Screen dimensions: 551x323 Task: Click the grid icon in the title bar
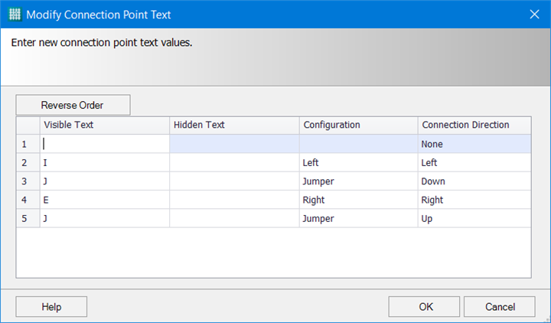tap(14, 14)
